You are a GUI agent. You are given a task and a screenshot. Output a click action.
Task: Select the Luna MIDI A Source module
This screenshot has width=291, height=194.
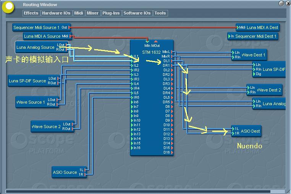(48, 36)
